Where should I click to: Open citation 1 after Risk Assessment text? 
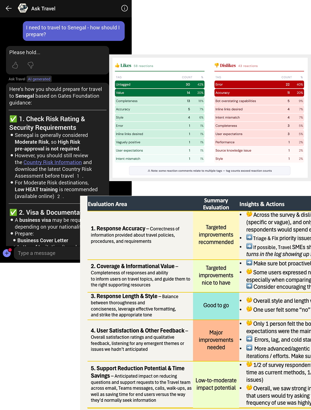point(78,176)
